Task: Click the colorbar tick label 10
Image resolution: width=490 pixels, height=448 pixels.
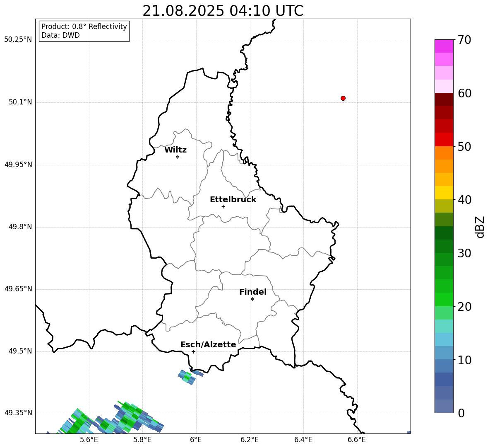Action: click(464, 360)
